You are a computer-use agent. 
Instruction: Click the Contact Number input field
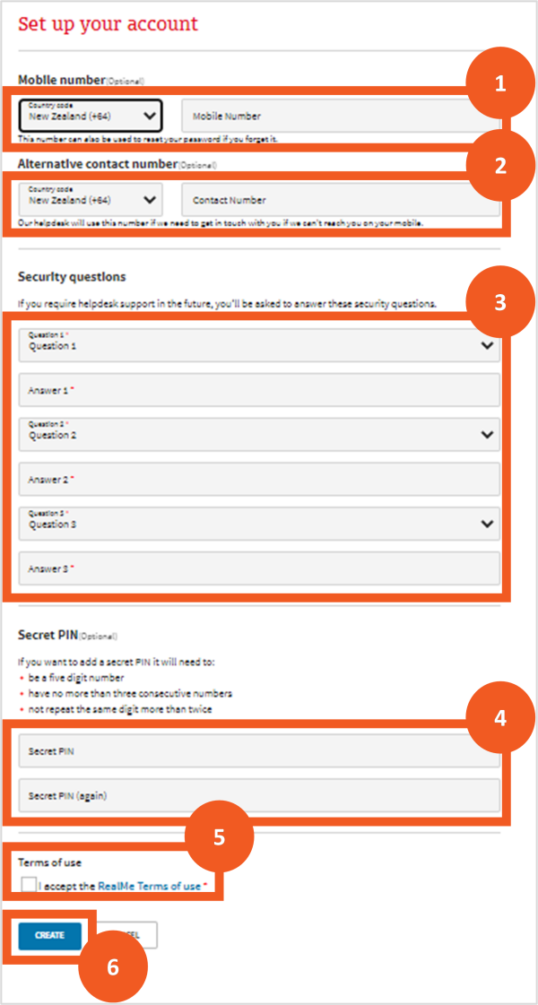[339, 200]
